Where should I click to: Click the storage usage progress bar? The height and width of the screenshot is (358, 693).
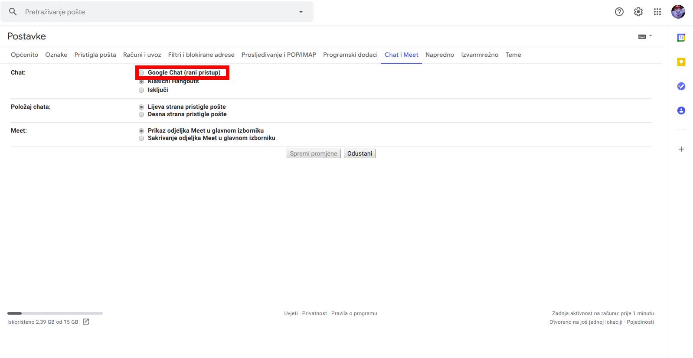point(55,313)
